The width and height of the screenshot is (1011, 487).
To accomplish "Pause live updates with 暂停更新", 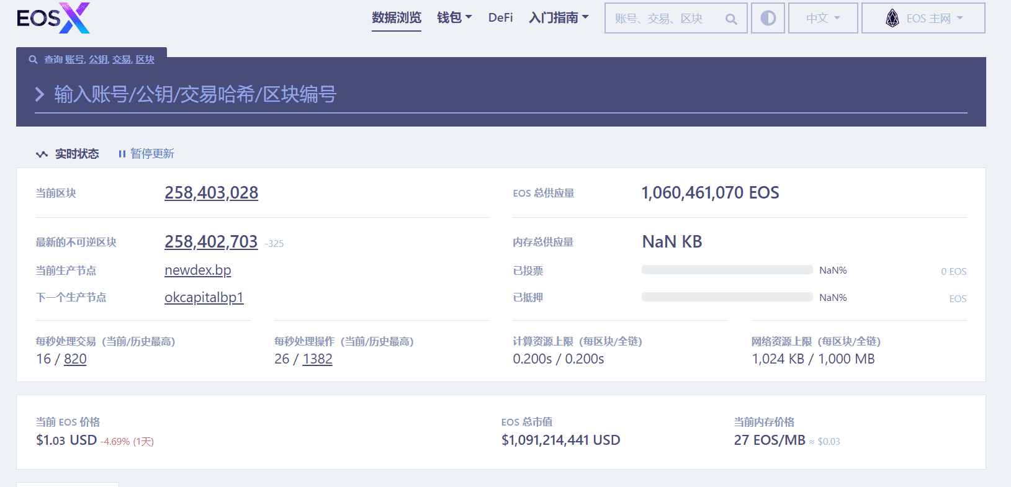I will tap(146, 154).
